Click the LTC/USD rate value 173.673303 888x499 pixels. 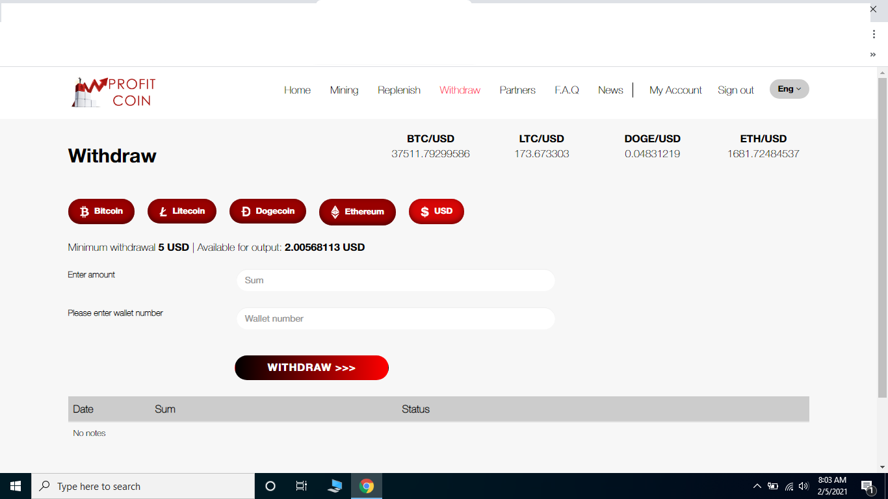click(542, 154)
